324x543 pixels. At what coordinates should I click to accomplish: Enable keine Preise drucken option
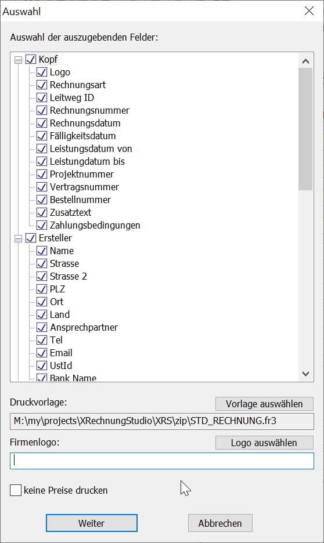[16, 490]
